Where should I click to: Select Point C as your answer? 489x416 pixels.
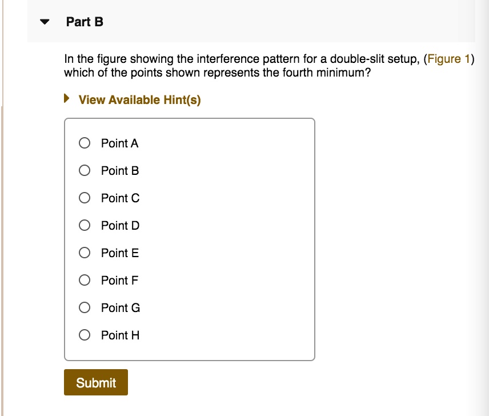click(x=85, y=198)
